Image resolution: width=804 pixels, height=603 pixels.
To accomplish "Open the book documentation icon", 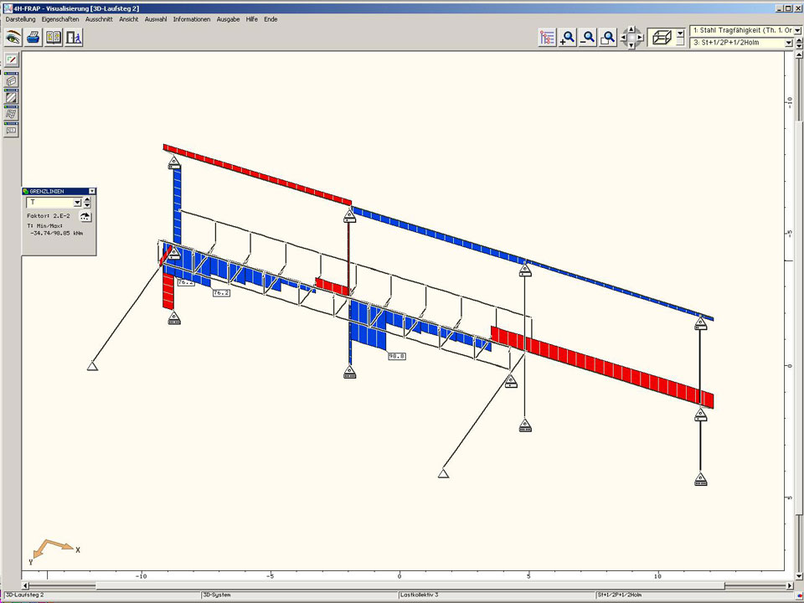I will (54, 37).
